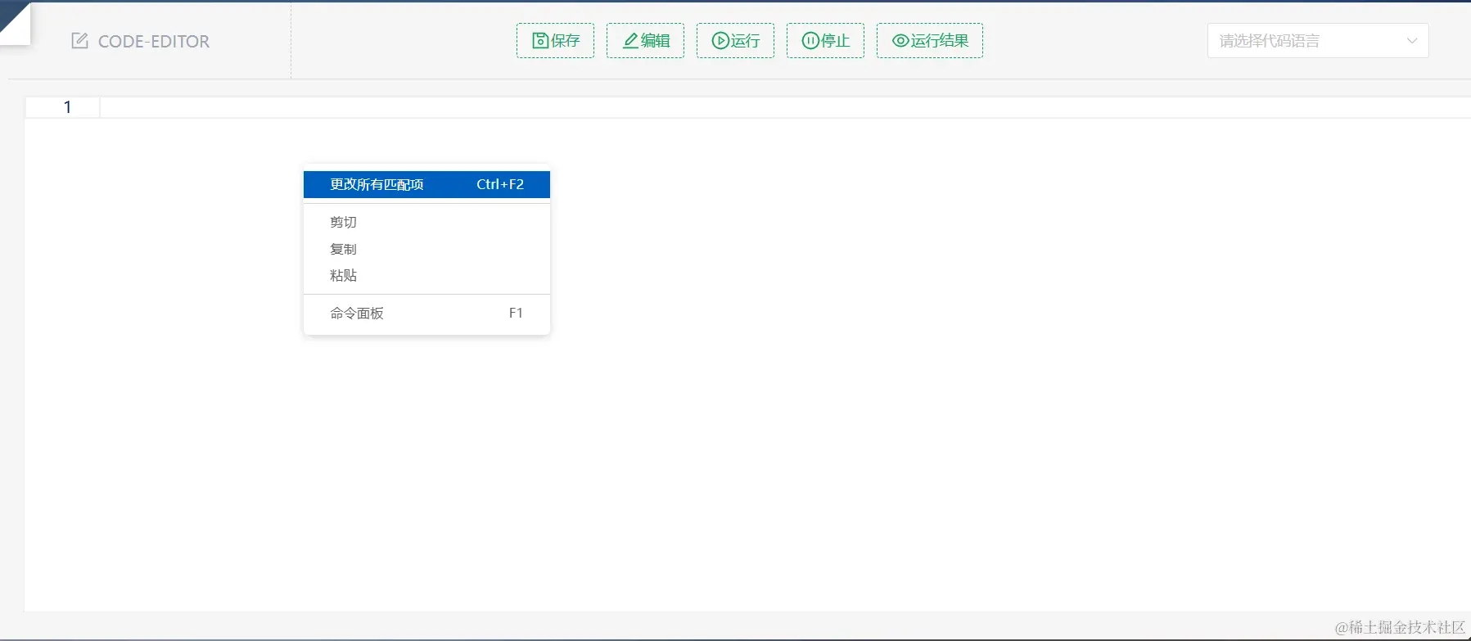Screen dimensions: 1471x641
Task: Click the CODE-EDITOR edit pencil icon
Action: coord(79,41)
